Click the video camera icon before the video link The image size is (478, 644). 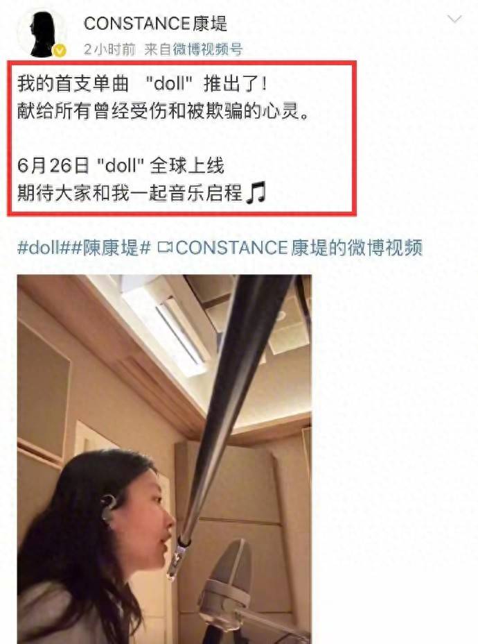coord(166,248)
